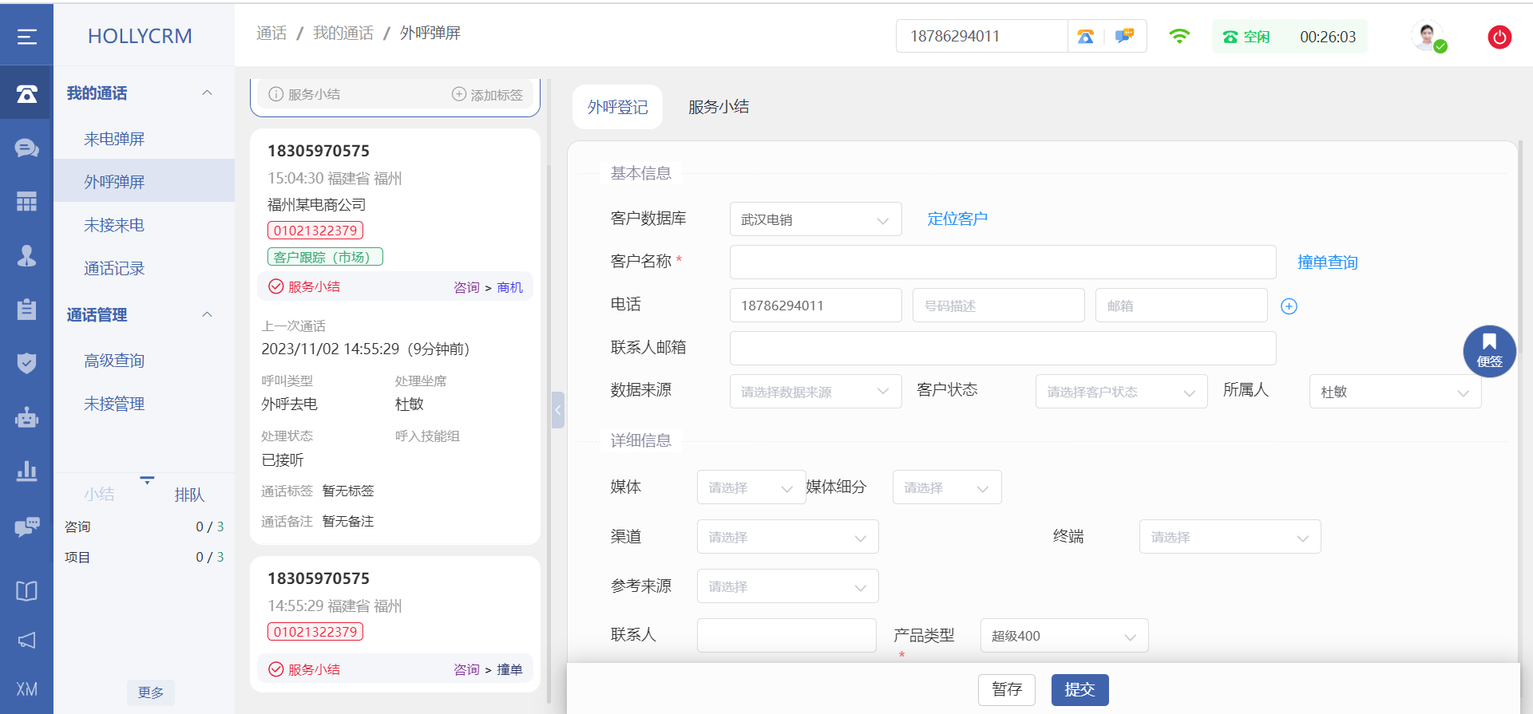
Task: Collapse the call list panel handle
Action: click(558, 410)
